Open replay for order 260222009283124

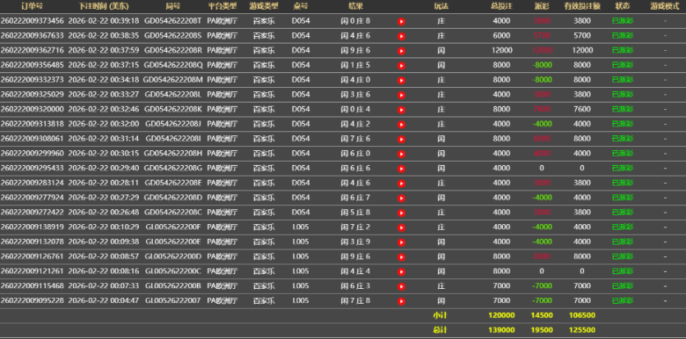coord(402,183)
